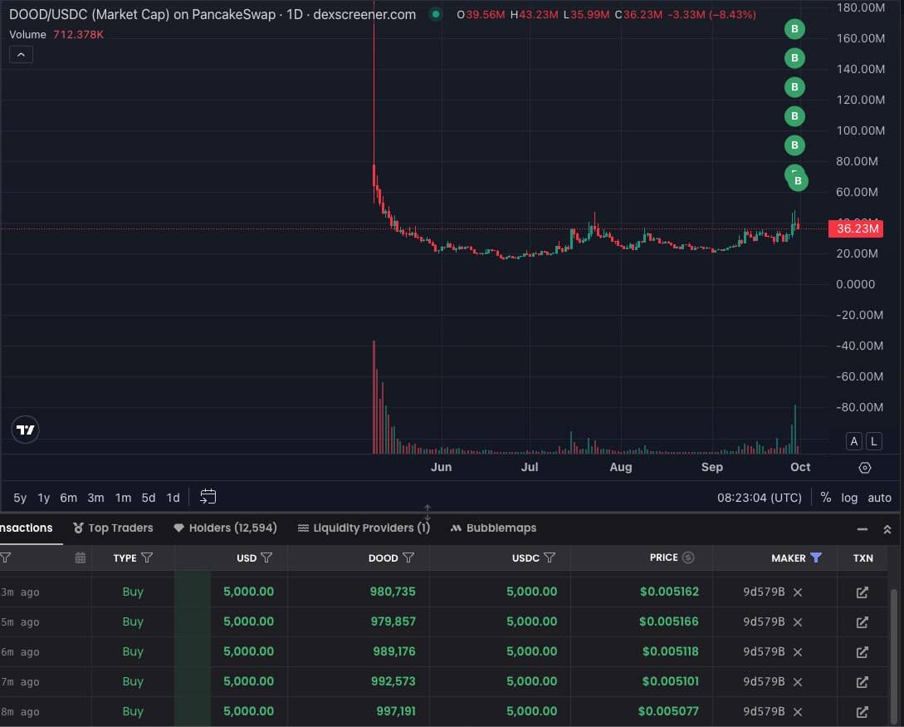Open the date range calendar icon
Viewport: 904px width, 727px height.
pyautogui.click(x=208, y=497)
